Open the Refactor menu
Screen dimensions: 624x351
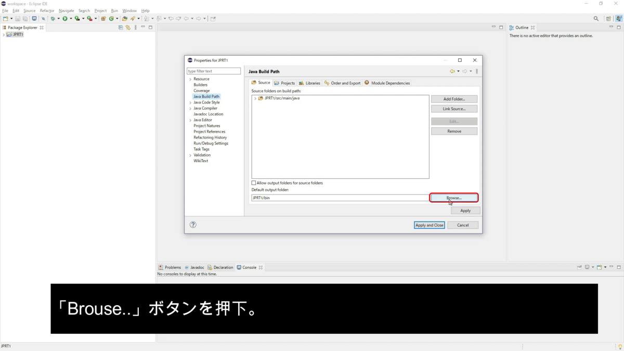[x=47, y=10]
